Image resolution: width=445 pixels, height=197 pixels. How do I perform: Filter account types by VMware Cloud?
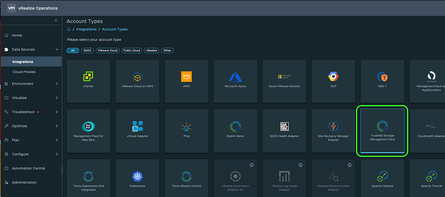107,51
